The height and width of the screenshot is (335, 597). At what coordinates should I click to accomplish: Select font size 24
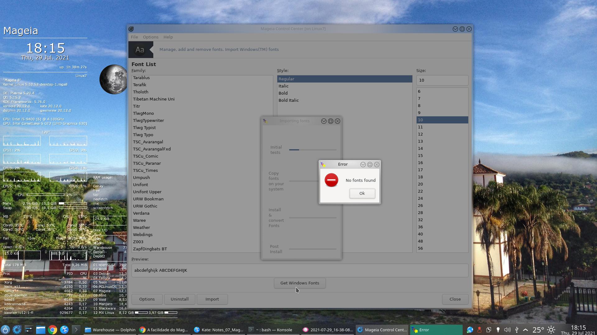tap(442, 198)
